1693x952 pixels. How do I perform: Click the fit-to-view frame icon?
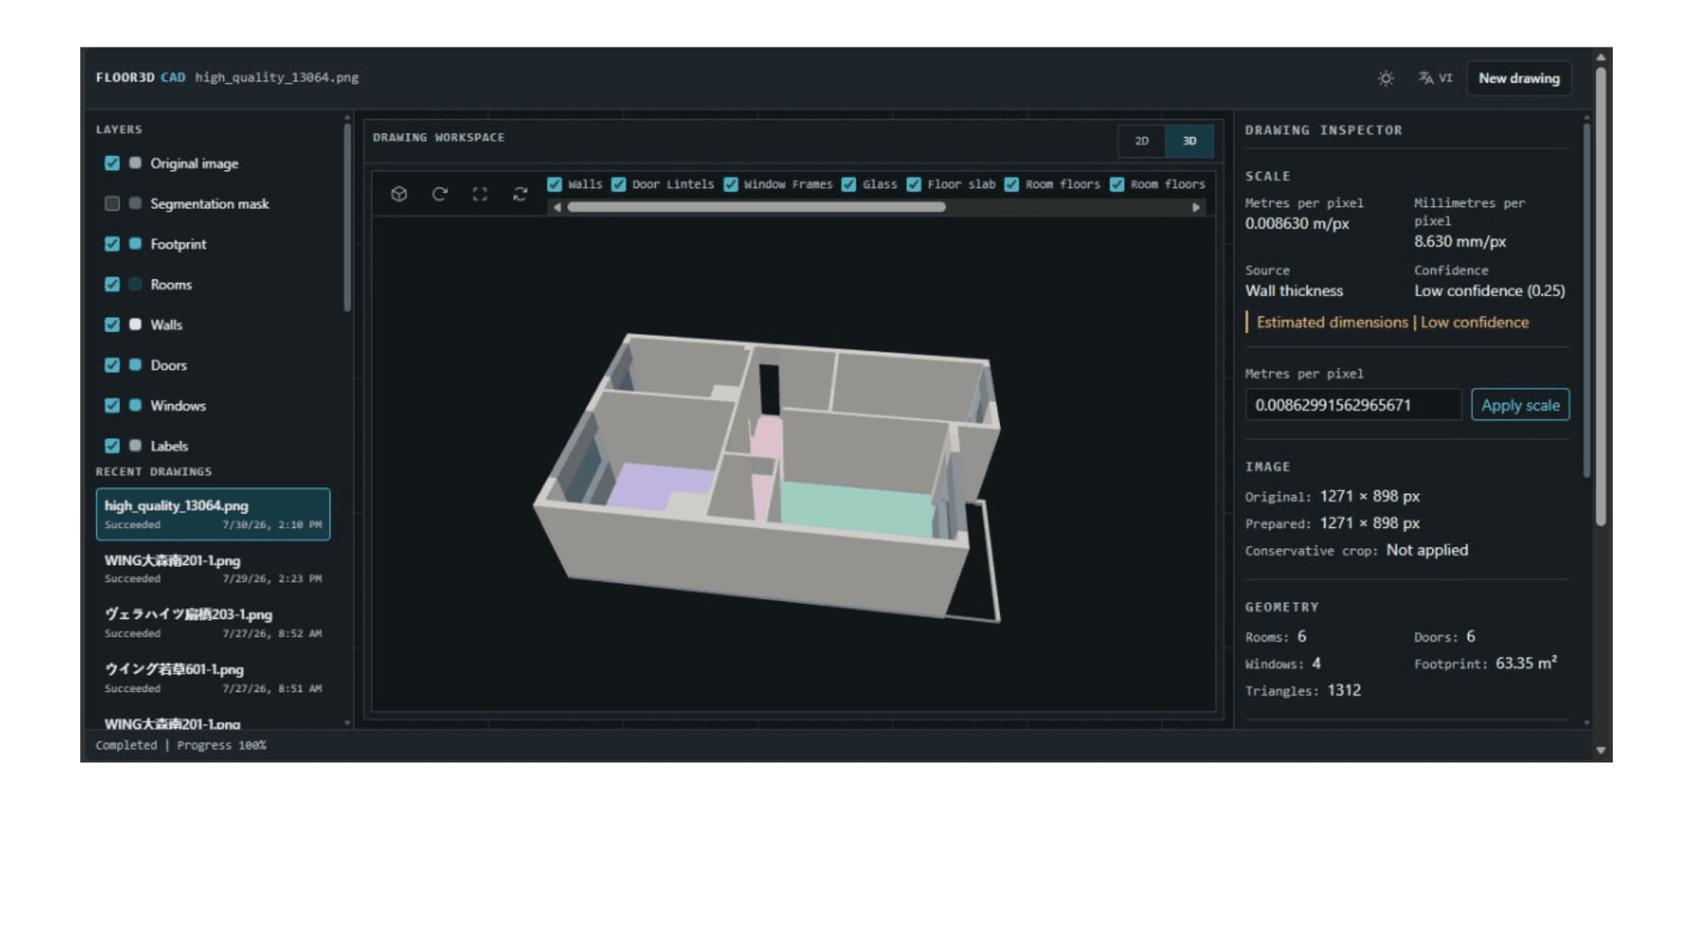tap(480, 194)
